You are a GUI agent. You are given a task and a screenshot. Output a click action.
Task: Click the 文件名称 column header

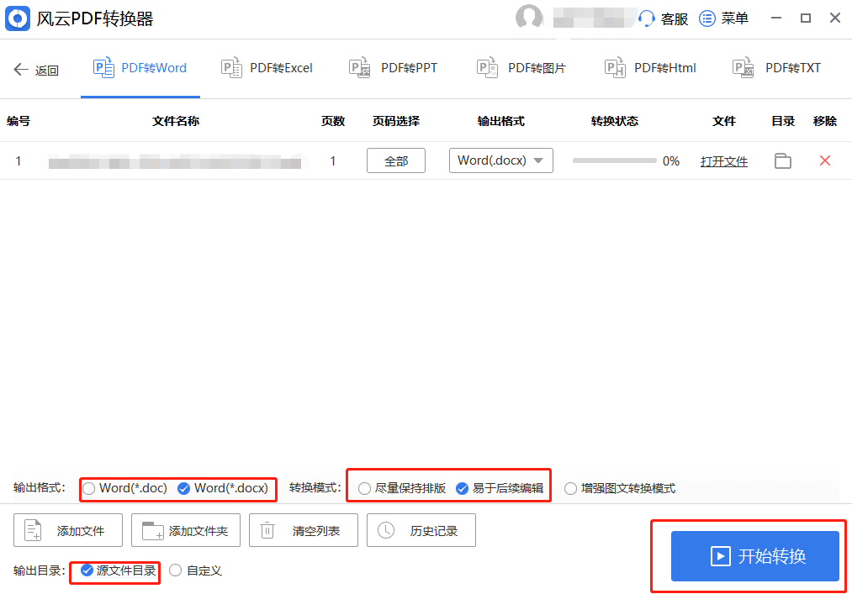[x=176, y=121]
